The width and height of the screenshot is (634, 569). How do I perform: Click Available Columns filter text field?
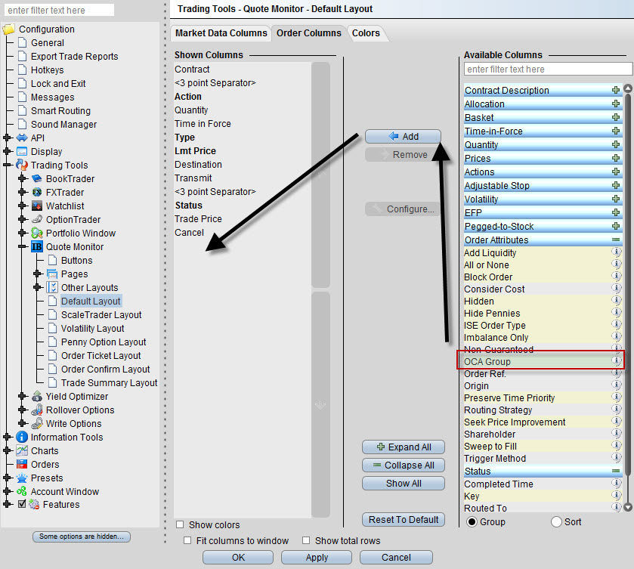(x=548, y=70)
